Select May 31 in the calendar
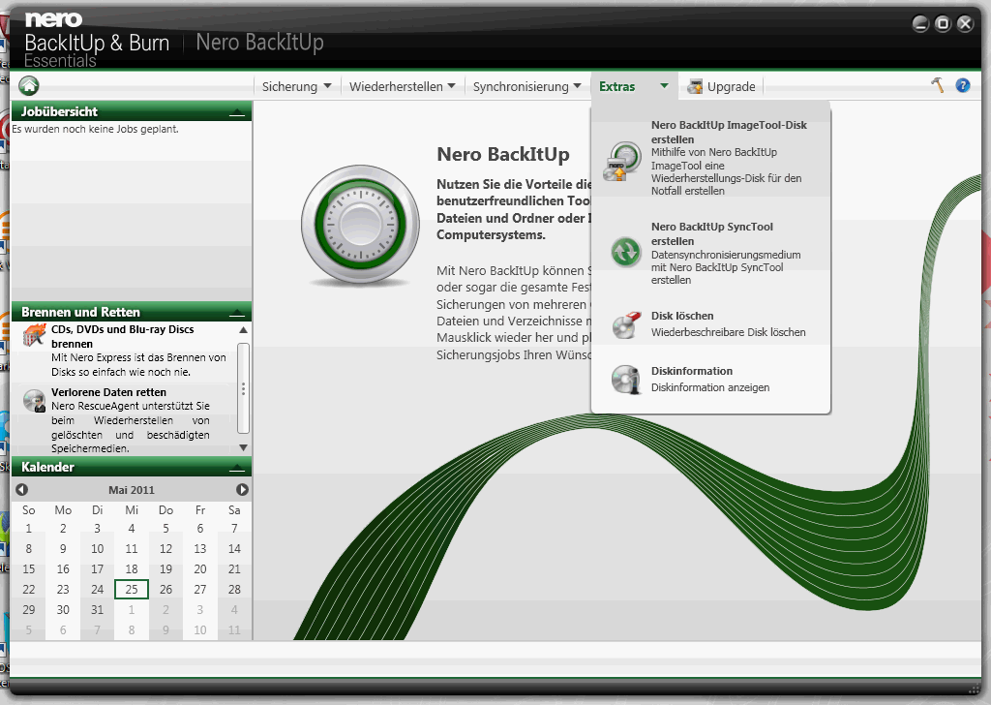 (98, 609)
